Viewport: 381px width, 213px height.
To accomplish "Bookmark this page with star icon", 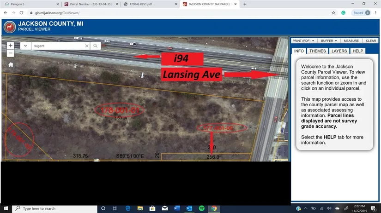I will pos(333,13).
